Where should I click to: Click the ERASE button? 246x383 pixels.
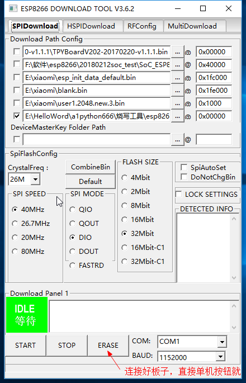pyautogui.click(x=108, y=346)
